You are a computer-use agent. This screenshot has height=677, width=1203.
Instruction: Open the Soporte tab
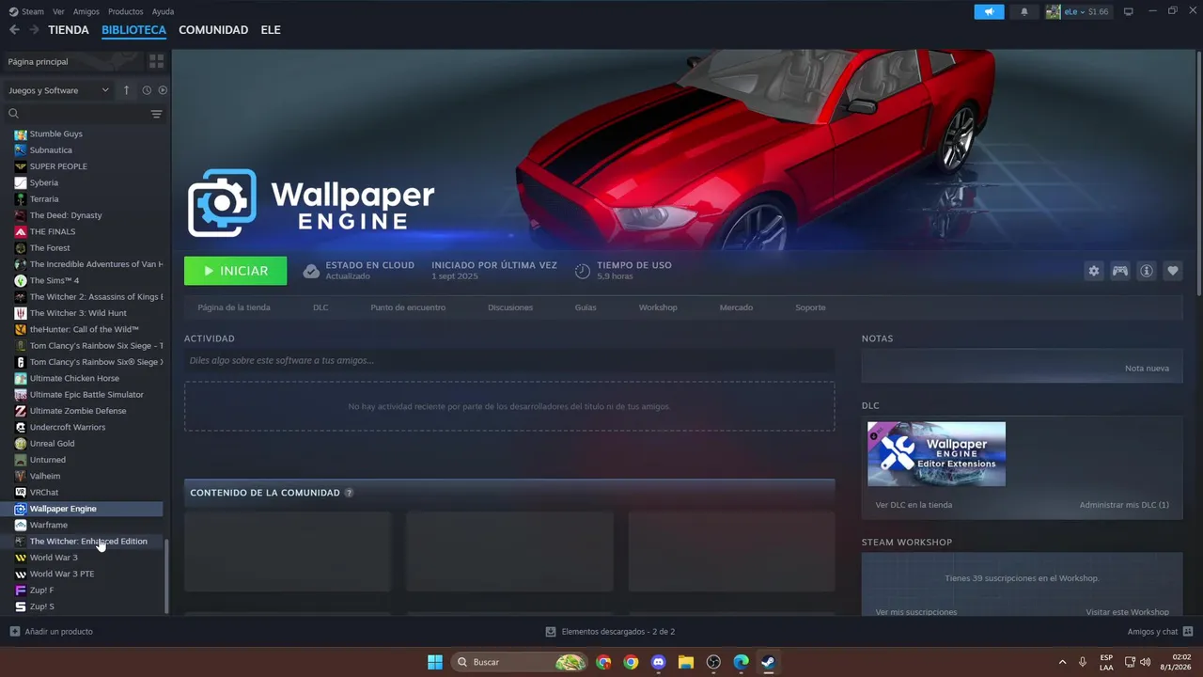[810, 307]
